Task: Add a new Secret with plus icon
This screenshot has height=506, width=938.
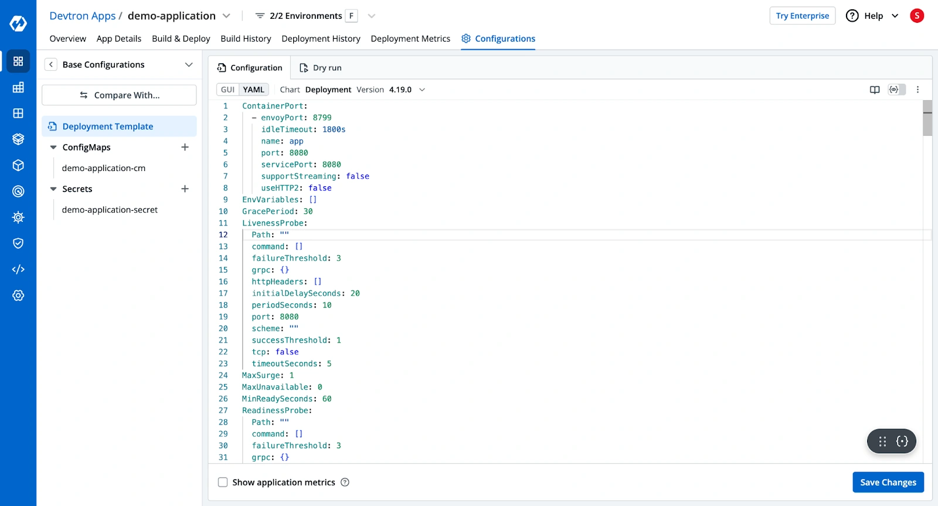Action: (185, 189)
